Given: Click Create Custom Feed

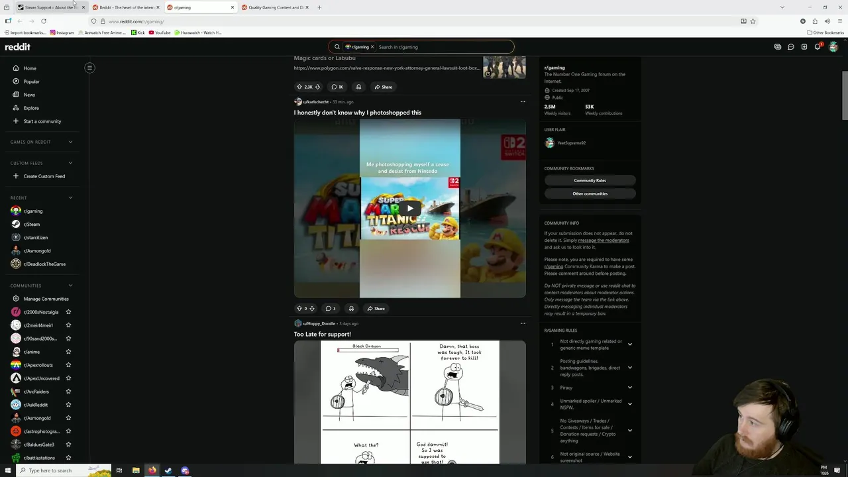Looking at the screenshot, I should [44, 176].
